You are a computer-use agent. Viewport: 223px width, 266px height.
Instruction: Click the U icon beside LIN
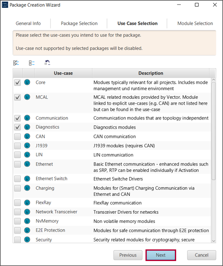(x=27, y=155)
